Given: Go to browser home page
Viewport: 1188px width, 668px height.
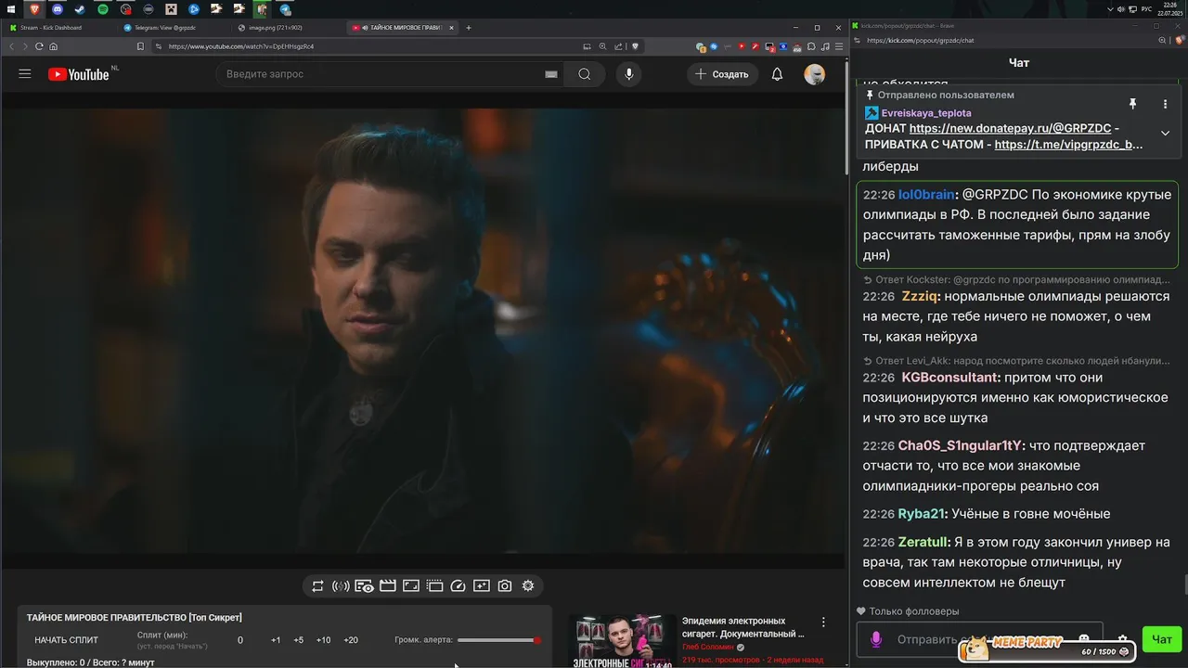Looking at the screenshot, I should [54, 46].
